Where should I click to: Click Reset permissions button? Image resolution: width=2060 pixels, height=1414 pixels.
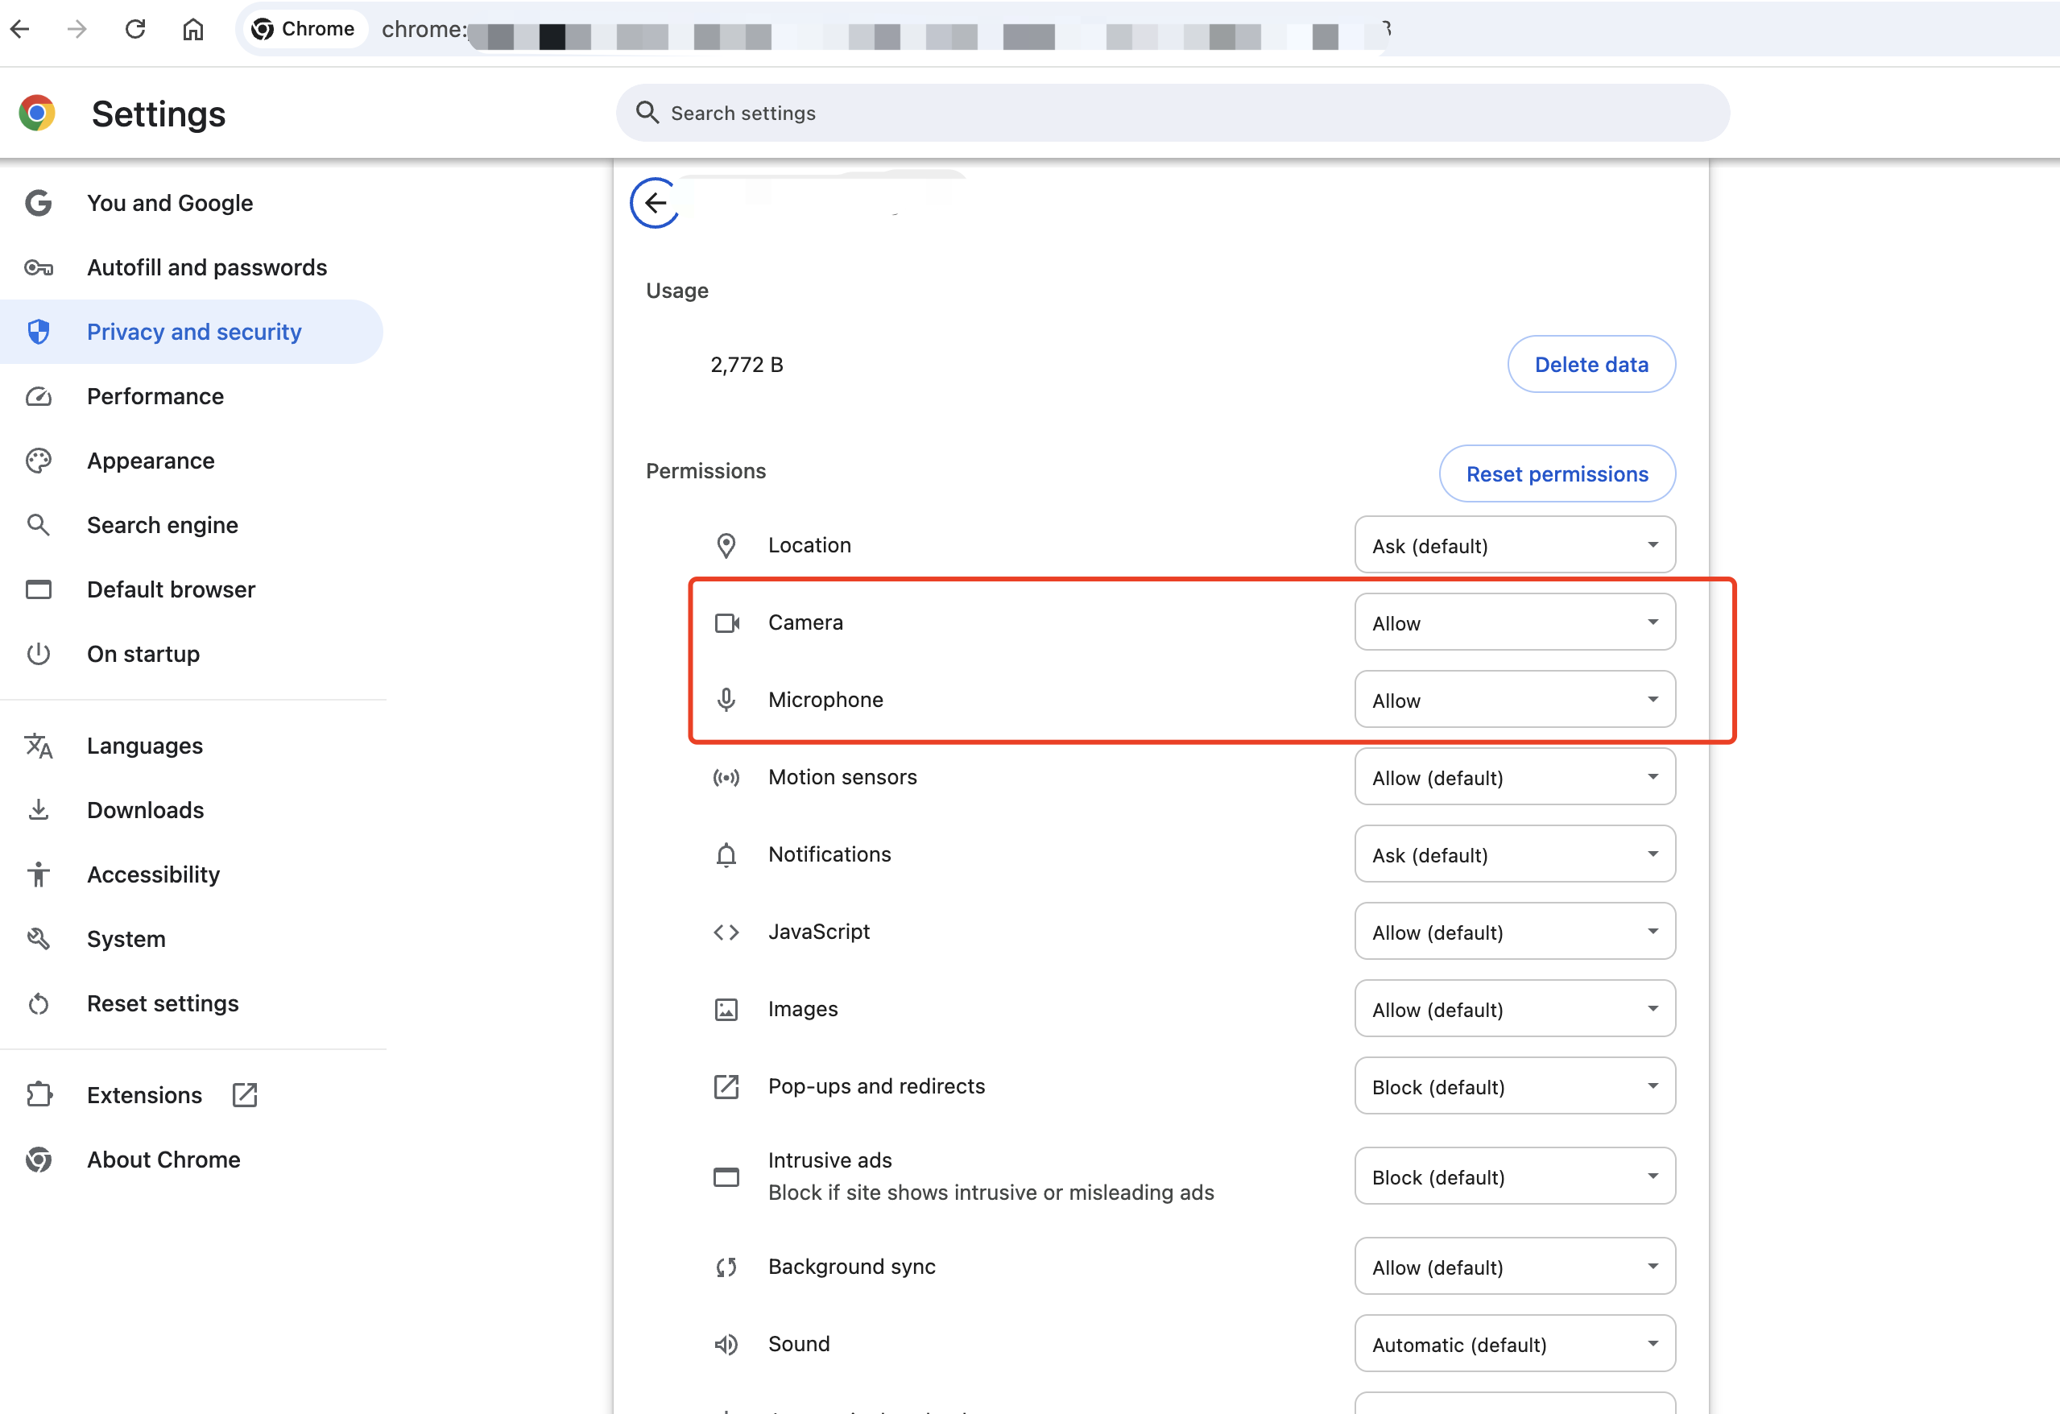click(x=1557, y=473)
